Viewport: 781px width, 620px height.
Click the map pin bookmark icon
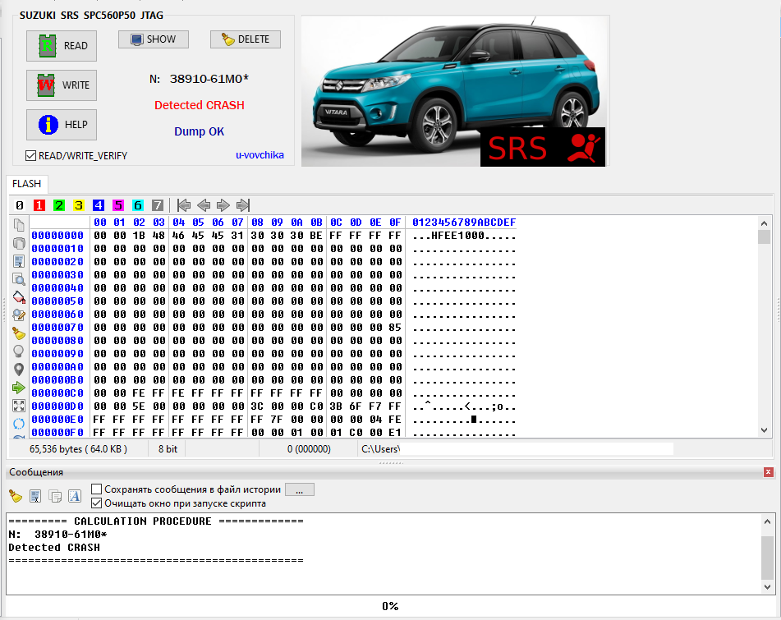pos(19,370)
